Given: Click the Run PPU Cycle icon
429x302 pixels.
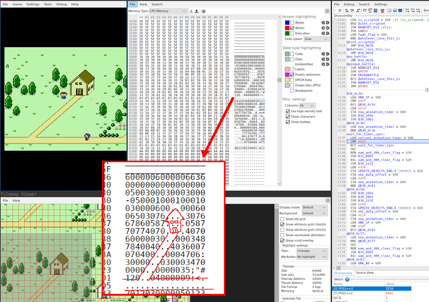Looking at the screenshot, I should pyautogui.click(x=389, y=10).
